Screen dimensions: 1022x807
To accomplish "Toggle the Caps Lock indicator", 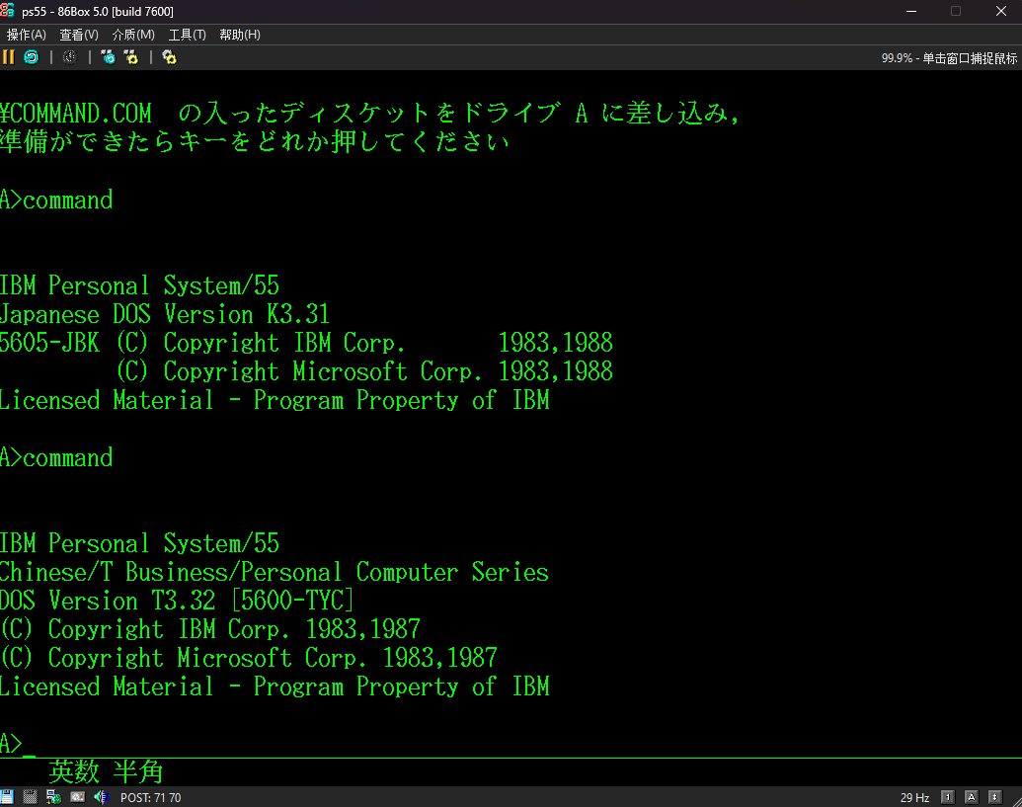I will (x=972, y=797).
